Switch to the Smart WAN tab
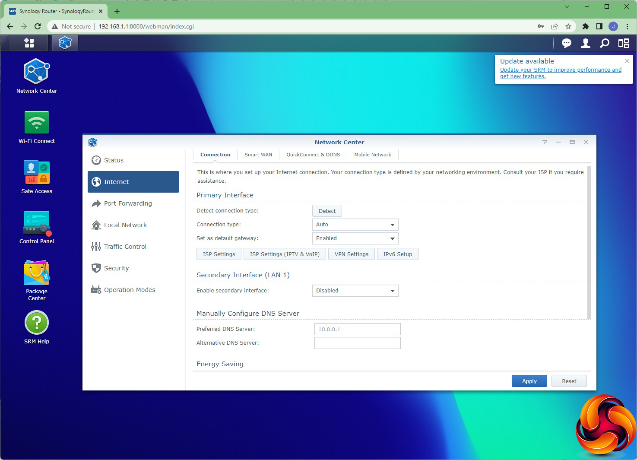637x460 pixels. pyautogui.click(x=258, y=155)
